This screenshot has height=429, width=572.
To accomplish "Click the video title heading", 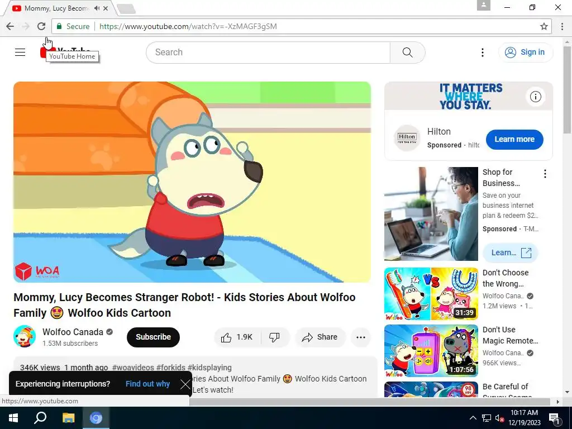I will [x=184, y=305].
